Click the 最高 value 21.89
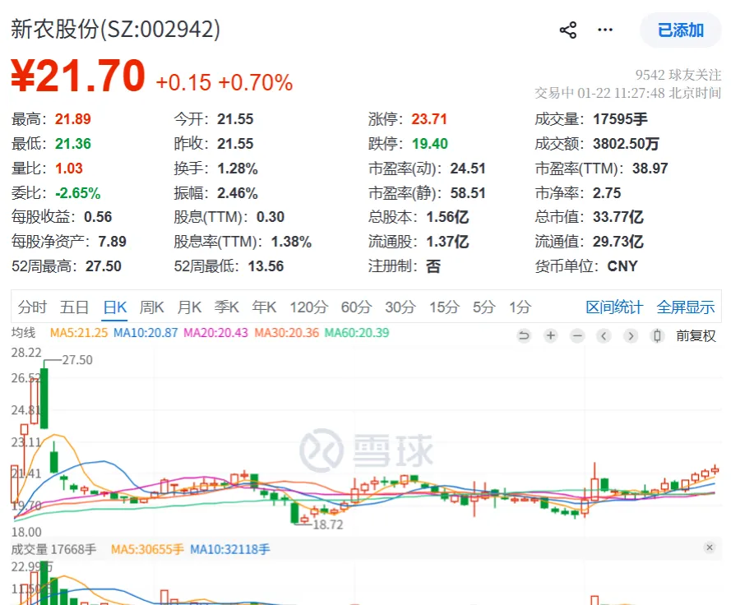This screenshot has width=731, height=605. [72, 119]
